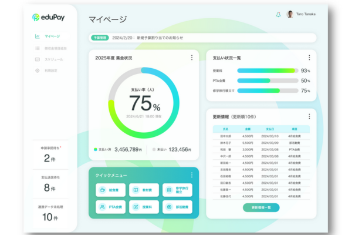Open 教材費 quick menu with book icon
The height and width of the screenshot is (235, 352).
coord(144,190)
